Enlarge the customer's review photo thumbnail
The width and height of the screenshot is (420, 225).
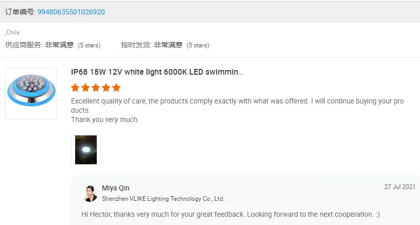[86, 150]
